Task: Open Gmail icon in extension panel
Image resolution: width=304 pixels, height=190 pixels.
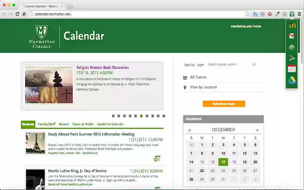Action: click(292, 36)
